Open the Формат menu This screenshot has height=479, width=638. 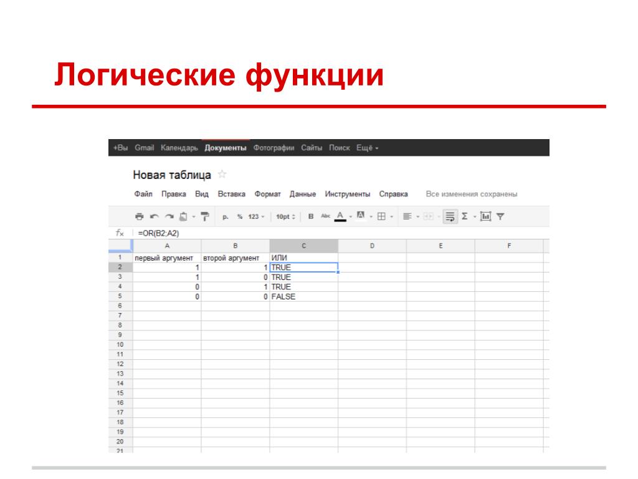[x=268, y=194]
